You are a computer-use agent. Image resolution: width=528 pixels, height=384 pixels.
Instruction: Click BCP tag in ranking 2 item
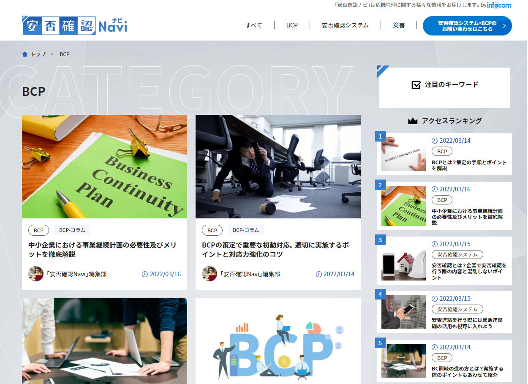tap(442, 200)
